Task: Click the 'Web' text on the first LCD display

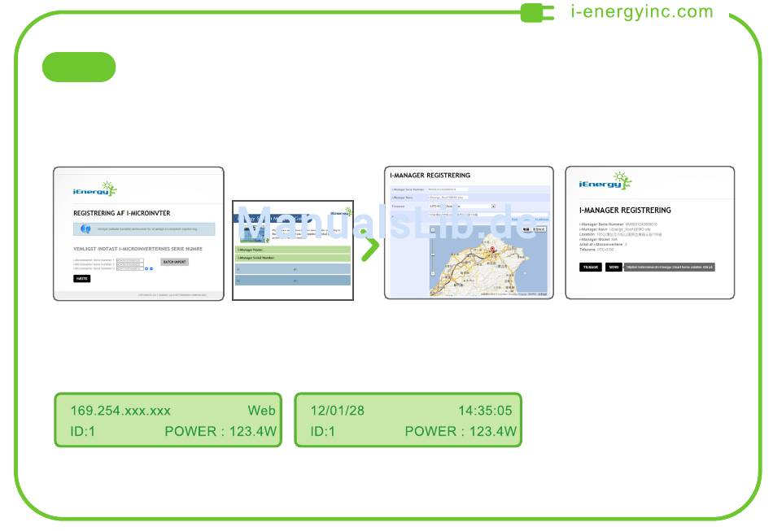Action: 262,411
